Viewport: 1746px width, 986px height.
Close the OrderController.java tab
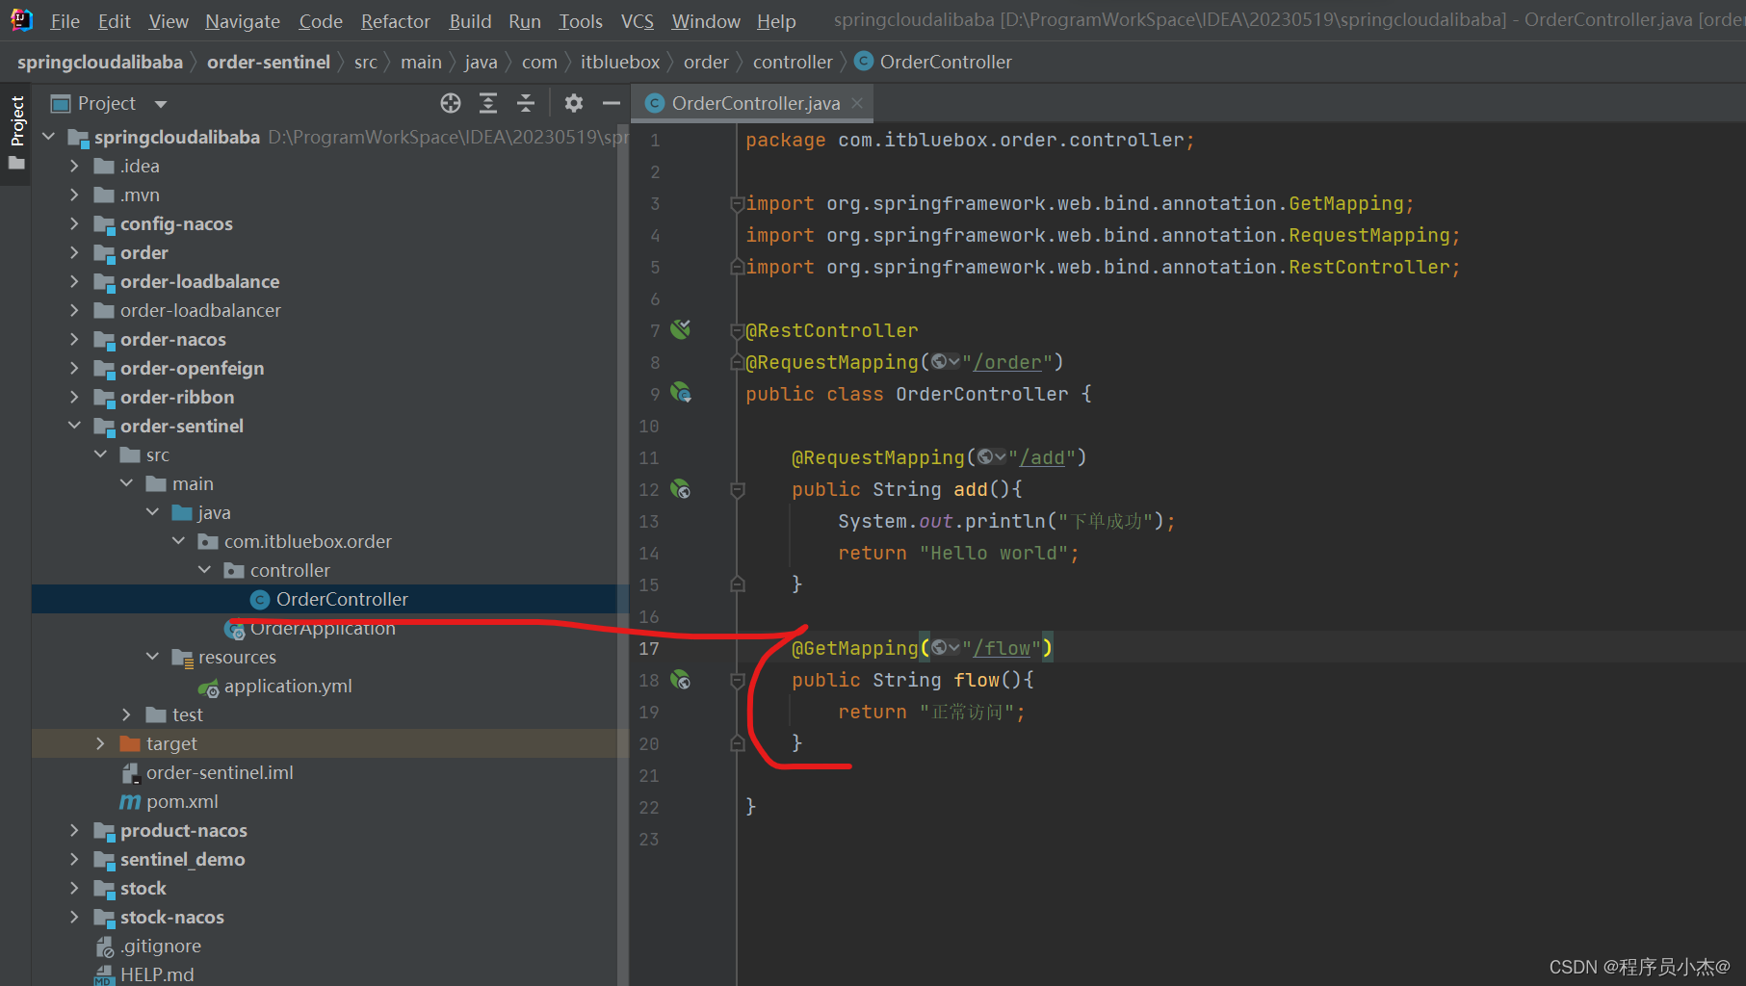[x=857, y=103]
